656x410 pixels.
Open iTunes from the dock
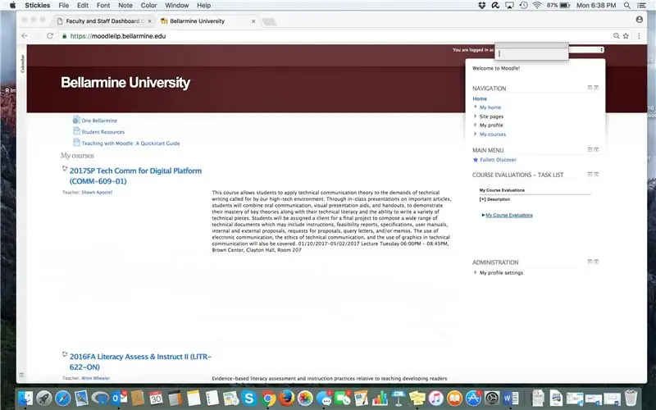point(435,398)
